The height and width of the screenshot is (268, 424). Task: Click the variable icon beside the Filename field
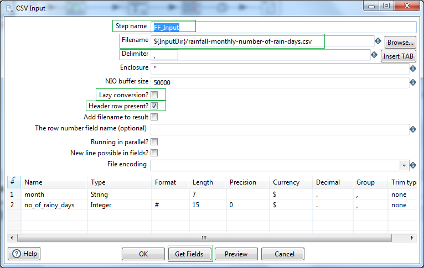click(378, 41)
